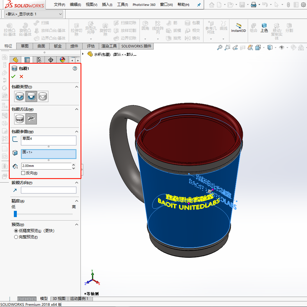
Task: Open the 视图 menu
Action: click(x=91, y=4)
